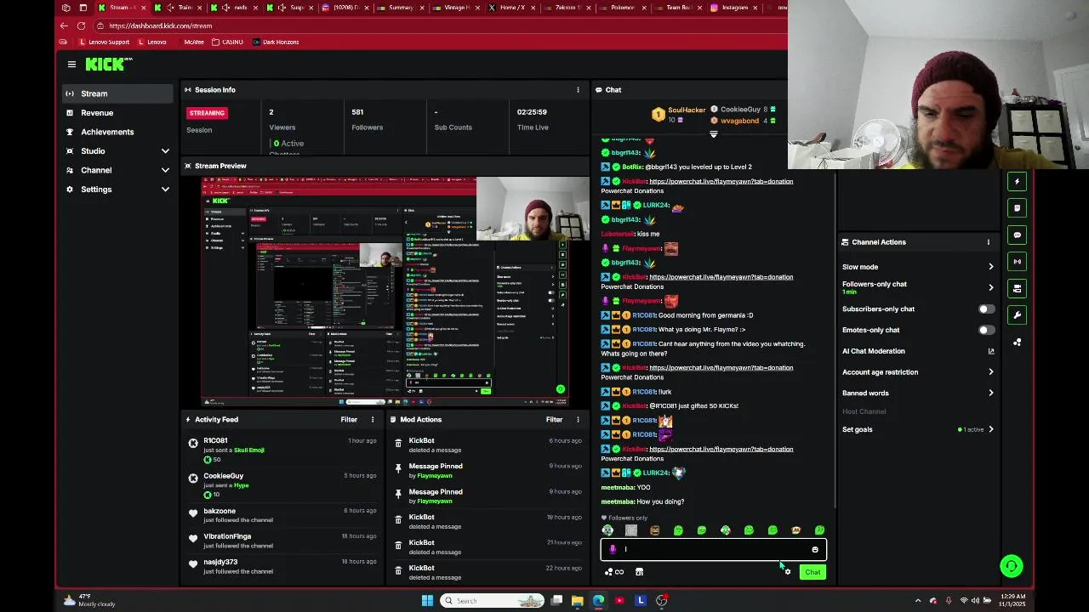Screen dimensions: 1089x612
Task: Click the Windows Start button
Action: (x=427, y=601)
